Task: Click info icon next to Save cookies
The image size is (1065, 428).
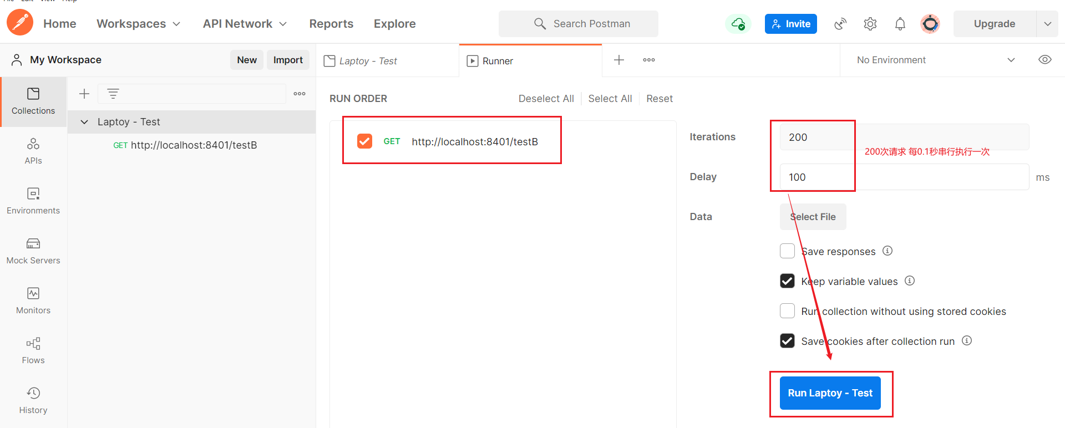Action: [967, 340]
